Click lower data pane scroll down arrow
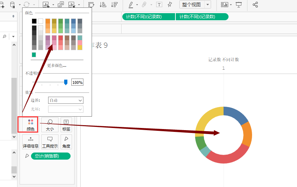 tap(14, 176)
